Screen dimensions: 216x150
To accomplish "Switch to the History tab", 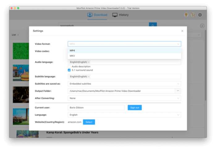I will click(121, 15).
